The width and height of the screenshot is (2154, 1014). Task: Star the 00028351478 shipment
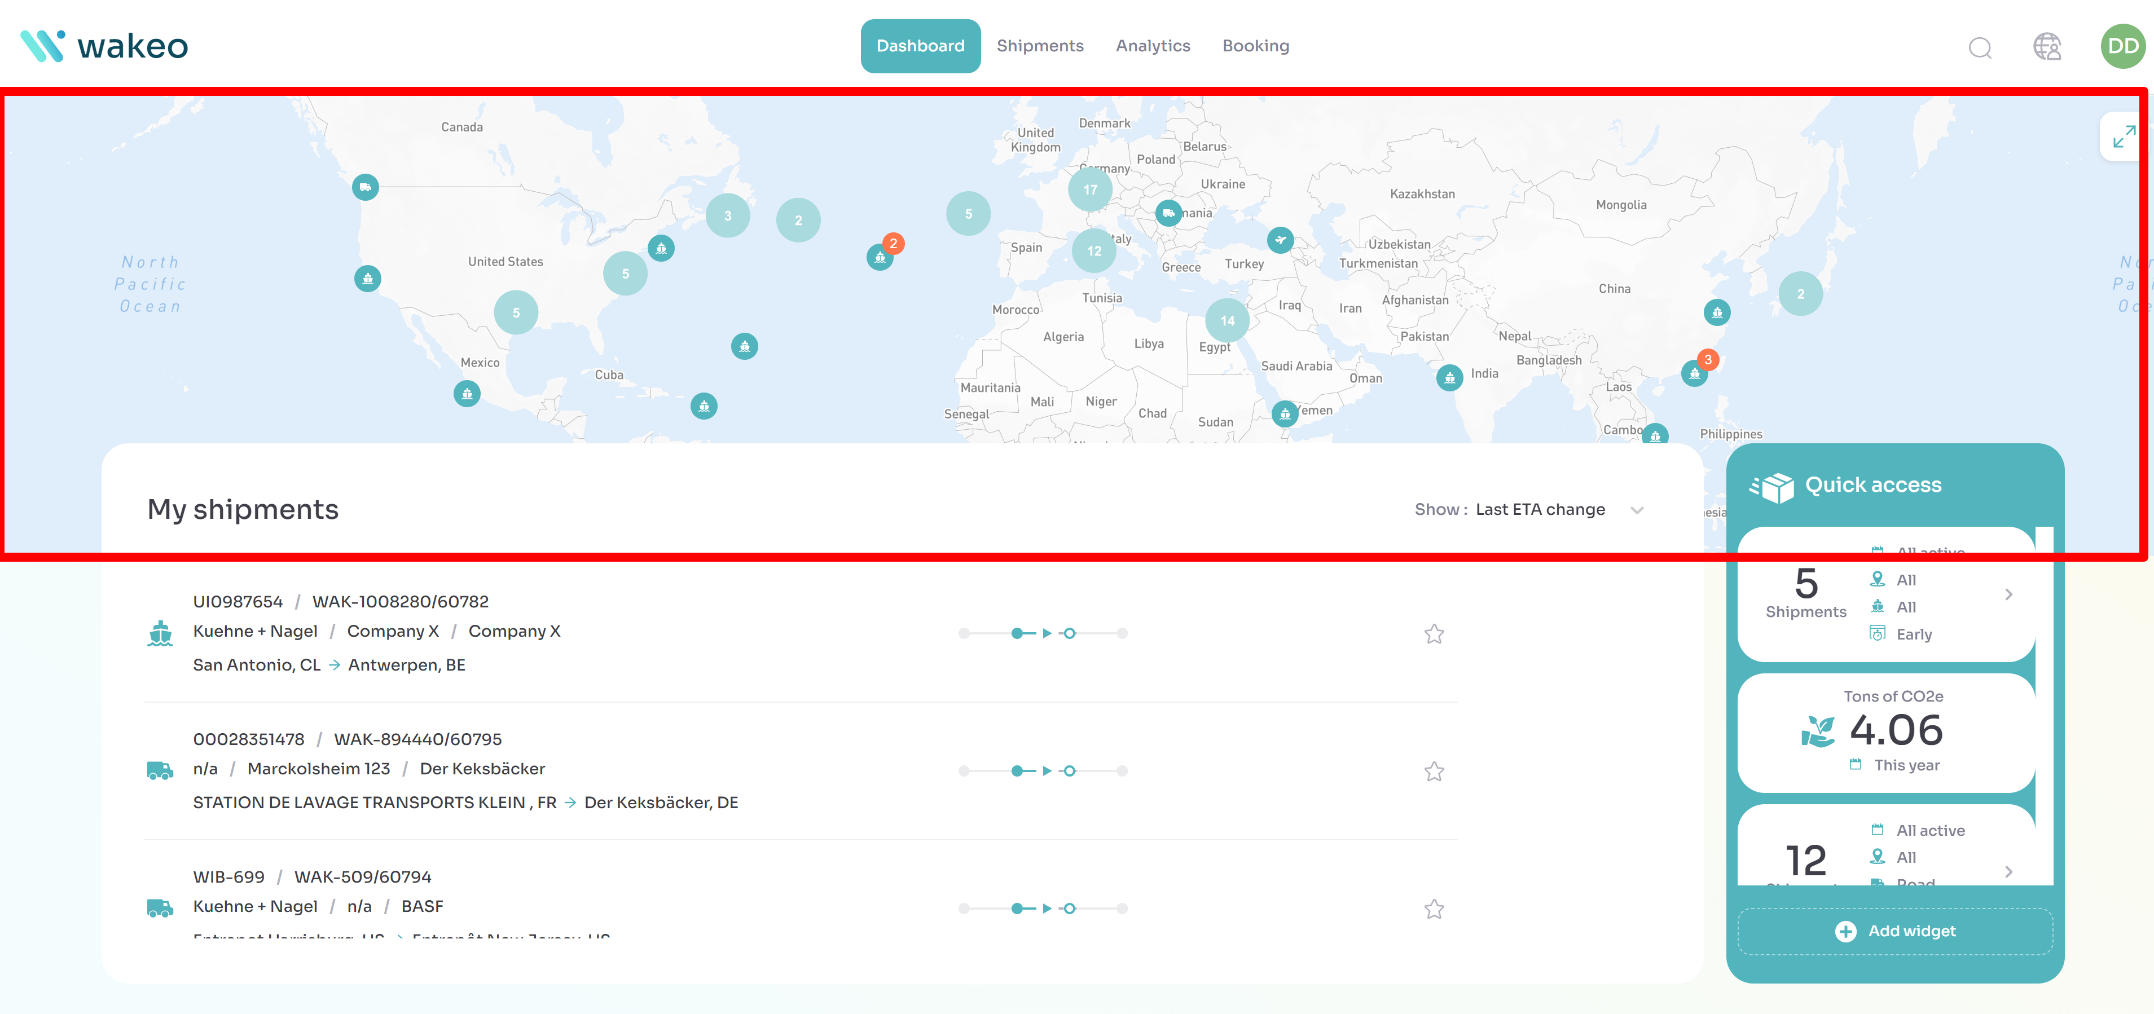(x=1434, y=771)
